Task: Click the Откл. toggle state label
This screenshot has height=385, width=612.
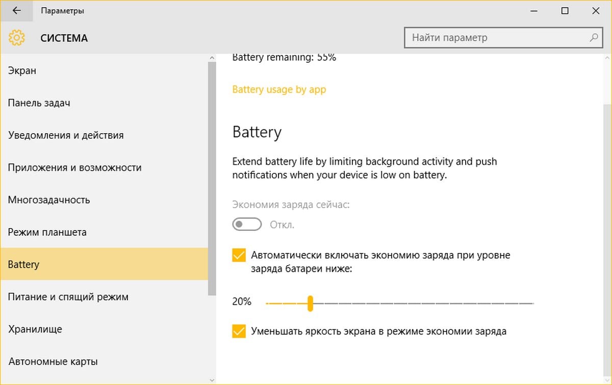Action: pyautogui.click(x=282, y=225)
